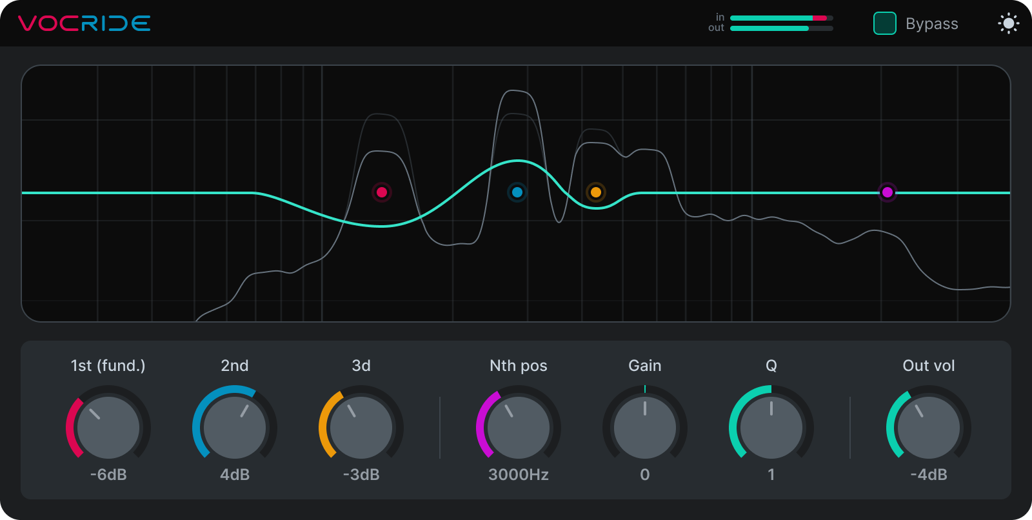Click the '3d' knob label
This screenshot has height=520, width=1032.
click(x=361, y=366)
